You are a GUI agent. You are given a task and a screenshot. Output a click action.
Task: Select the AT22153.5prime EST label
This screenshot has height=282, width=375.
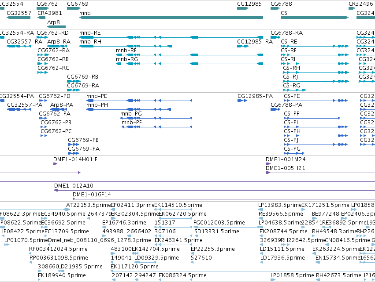point(89,205)
